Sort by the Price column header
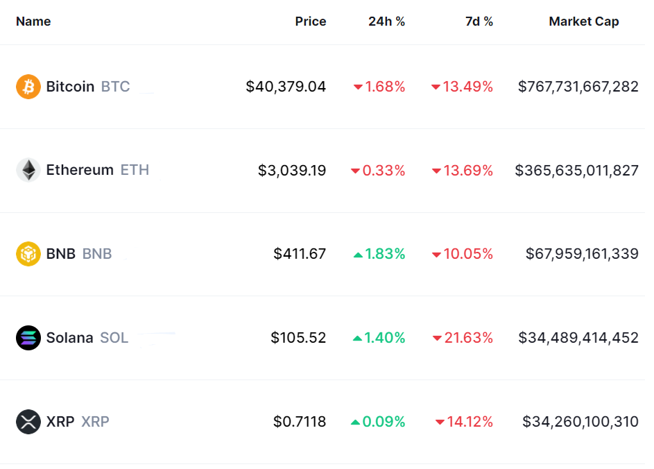This screenshot has width=654, height=469. coord(310,22)
